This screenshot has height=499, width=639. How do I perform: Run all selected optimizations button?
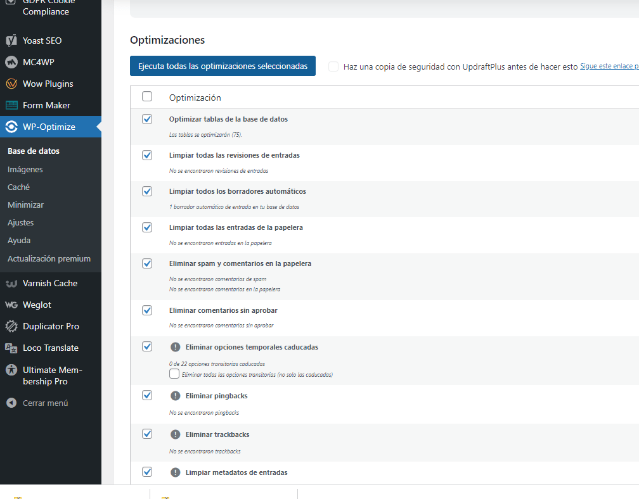point(223,66)
